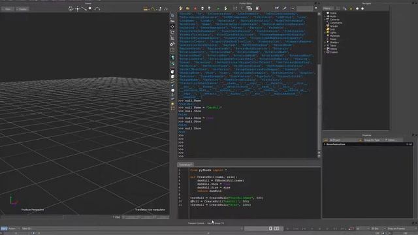Click the teal character icon in Viewer tool strip

pyautogui.click(x=172, y=57)
